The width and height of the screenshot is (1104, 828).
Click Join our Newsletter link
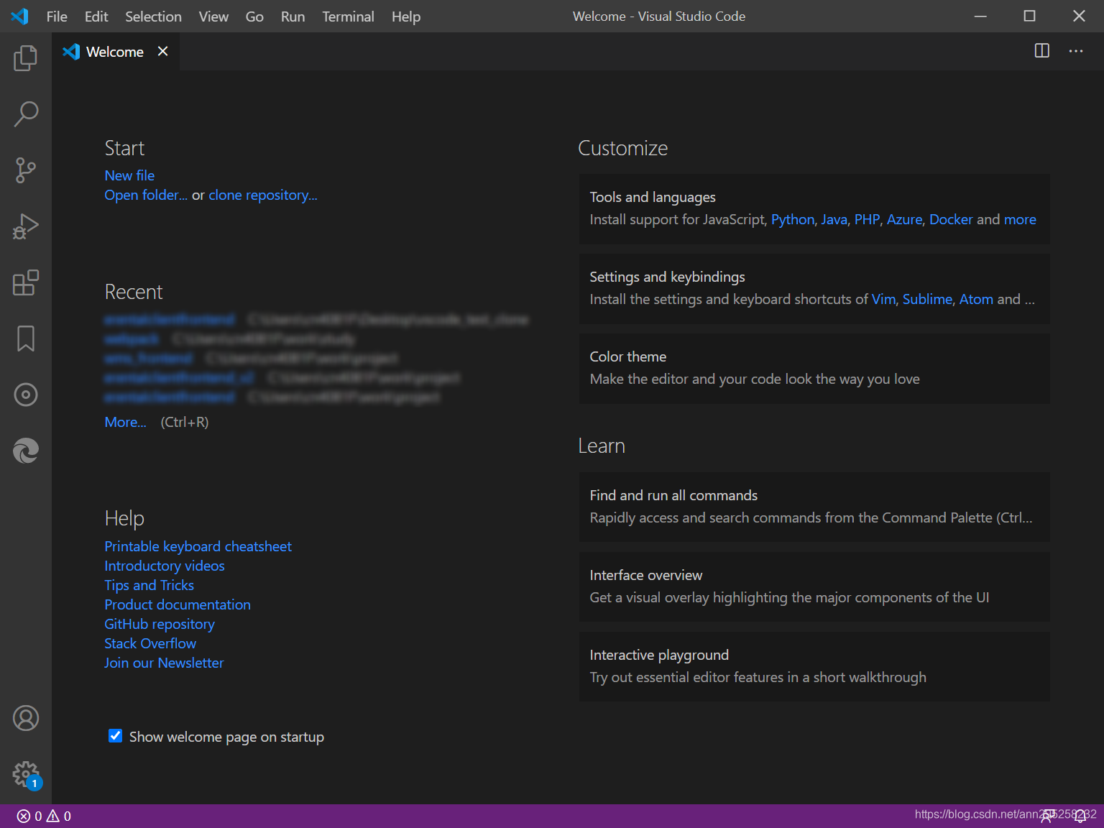pos(164,663)
